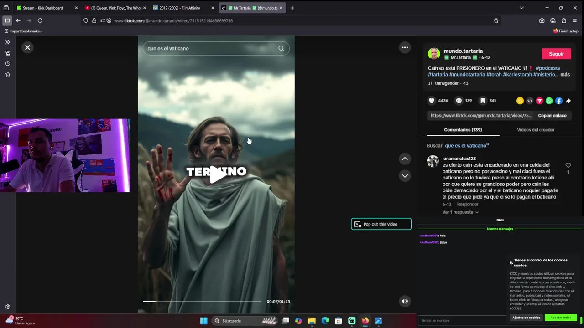Image resolution: width=584 pixels, height=328 pixels.
Task: Toggle the browser sidebar button
Action: tap(7, 20)
